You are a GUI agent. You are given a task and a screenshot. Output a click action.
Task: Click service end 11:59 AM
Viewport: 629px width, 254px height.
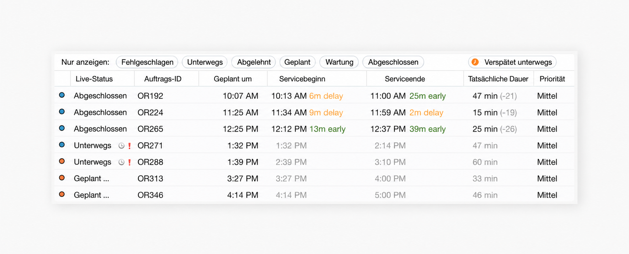(388, 113)
